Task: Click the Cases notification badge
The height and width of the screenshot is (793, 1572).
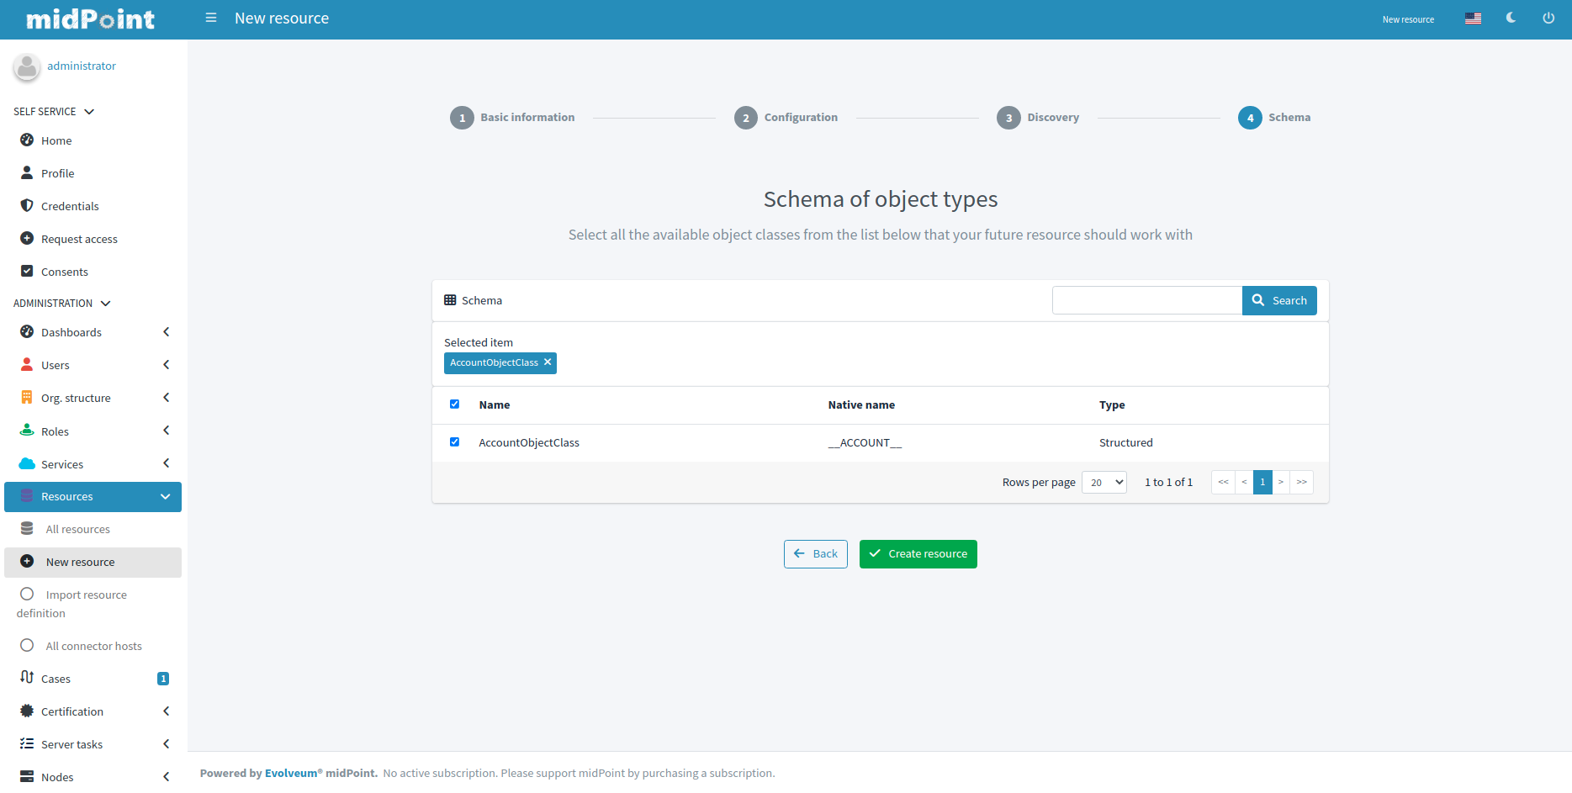Action: tap(163, 679)
